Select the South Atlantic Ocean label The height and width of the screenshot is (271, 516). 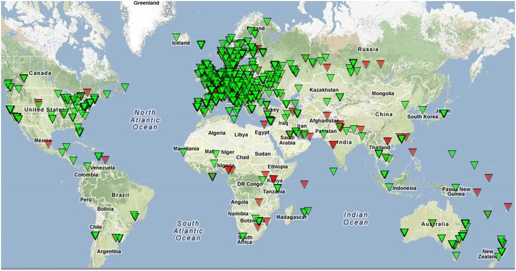[188, 231]
